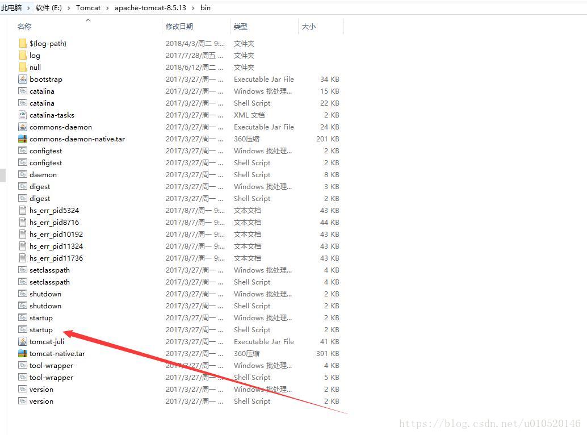Click the configtest Windows batch file icon

[23, 150]
